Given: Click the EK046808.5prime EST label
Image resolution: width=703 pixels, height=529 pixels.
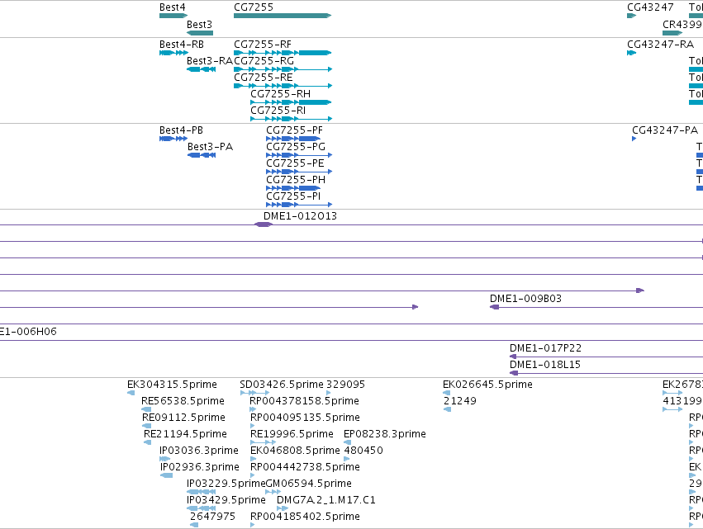Looking at the screenshot, I should tap(295, 451).
